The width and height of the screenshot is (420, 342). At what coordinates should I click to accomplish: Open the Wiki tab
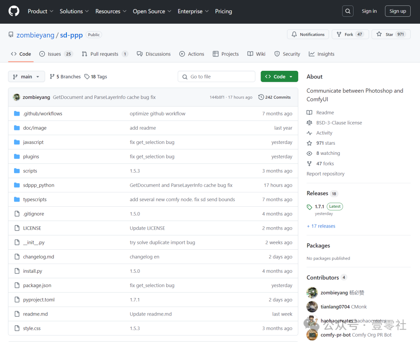[256, 54]
